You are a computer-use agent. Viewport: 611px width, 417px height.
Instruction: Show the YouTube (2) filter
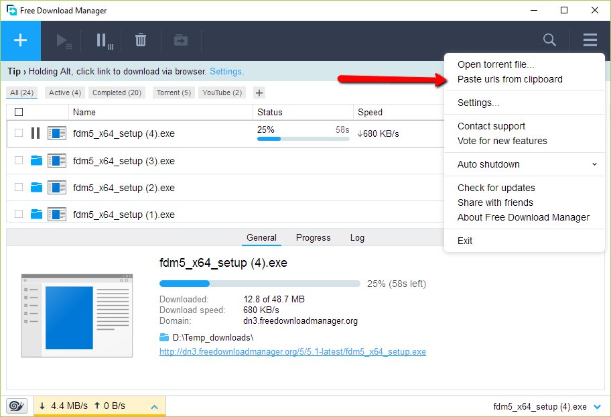222,93
